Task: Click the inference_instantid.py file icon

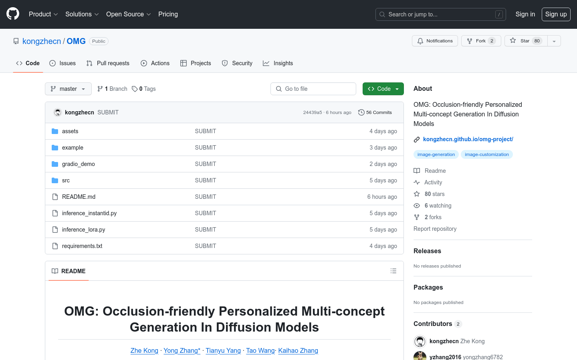Action: pos(55,213)
